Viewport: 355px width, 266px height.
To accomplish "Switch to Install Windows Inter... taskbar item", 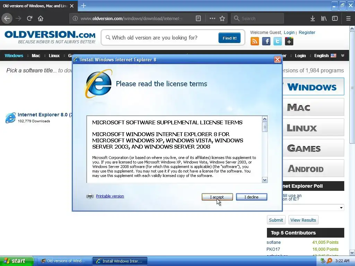I will pos(120,261).
